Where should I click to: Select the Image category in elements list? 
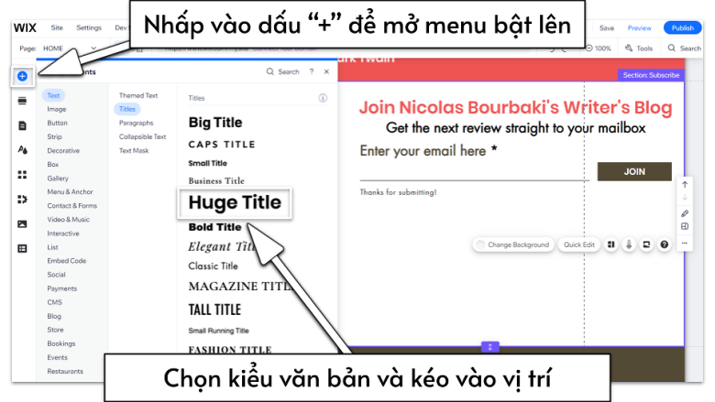point(57,109)
